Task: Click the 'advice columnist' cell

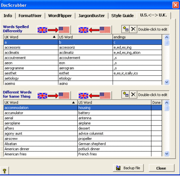Action: pyautogui.click(x=114, y=134)
